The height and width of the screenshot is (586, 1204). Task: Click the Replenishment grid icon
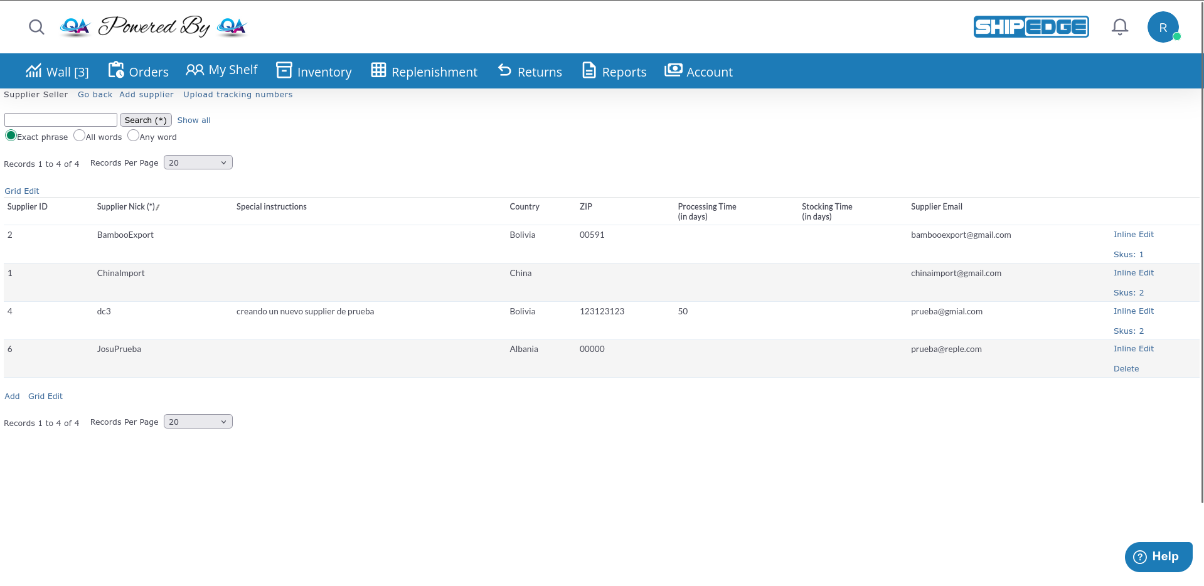(x=378, y=70)
